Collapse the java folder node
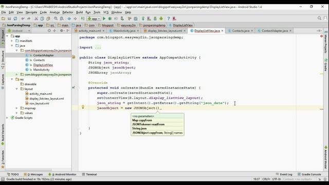 [12, 46]
